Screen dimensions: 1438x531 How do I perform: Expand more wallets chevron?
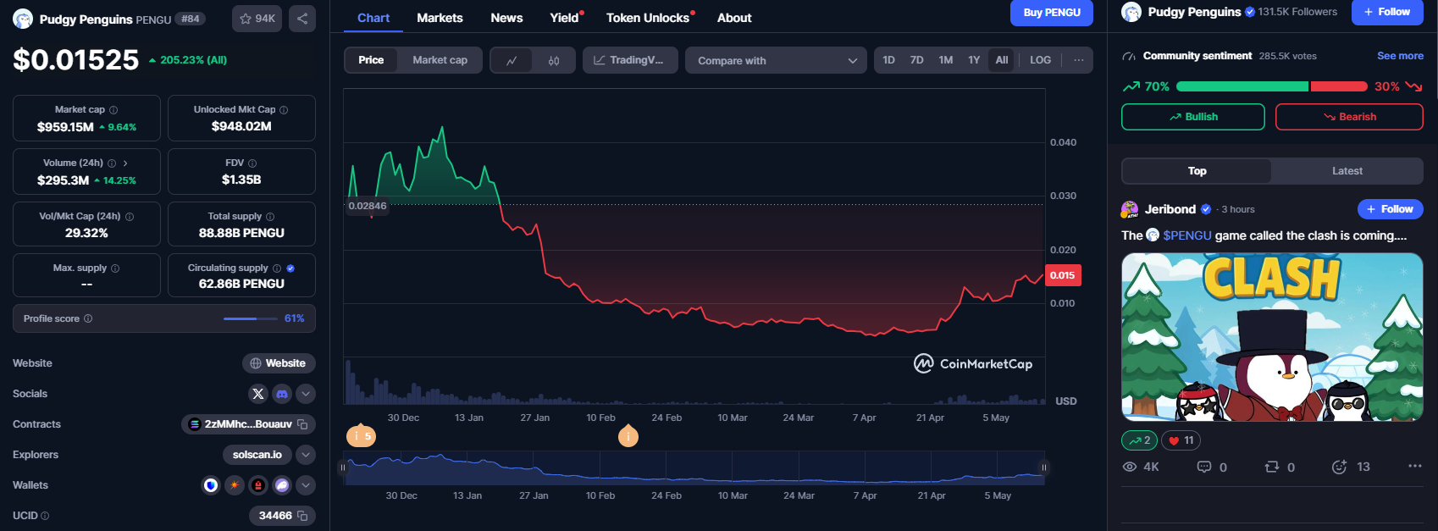[x=306, y=485]
